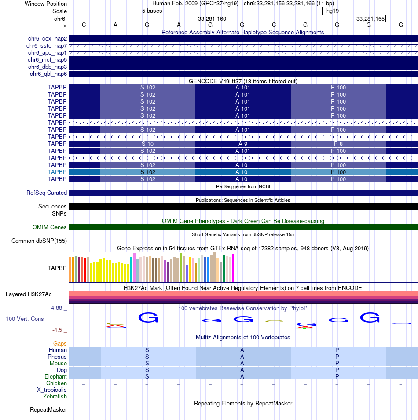Select the SNPs track label

pyautogui.click(x=59, y=213)
